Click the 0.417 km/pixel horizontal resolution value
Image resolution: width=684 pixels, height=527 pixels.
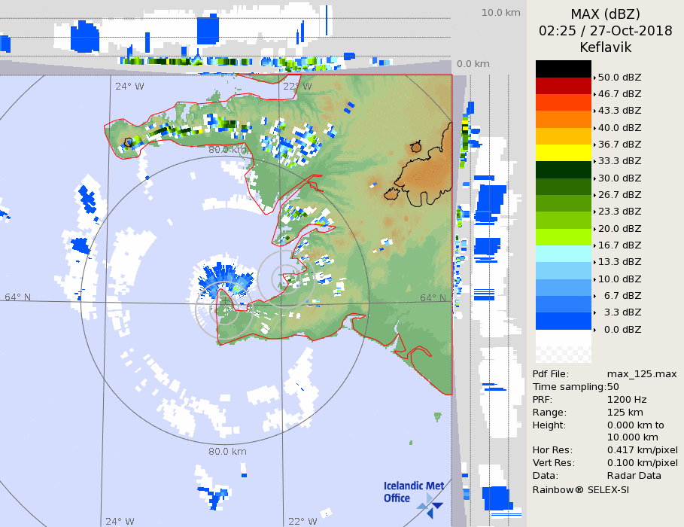642,450
